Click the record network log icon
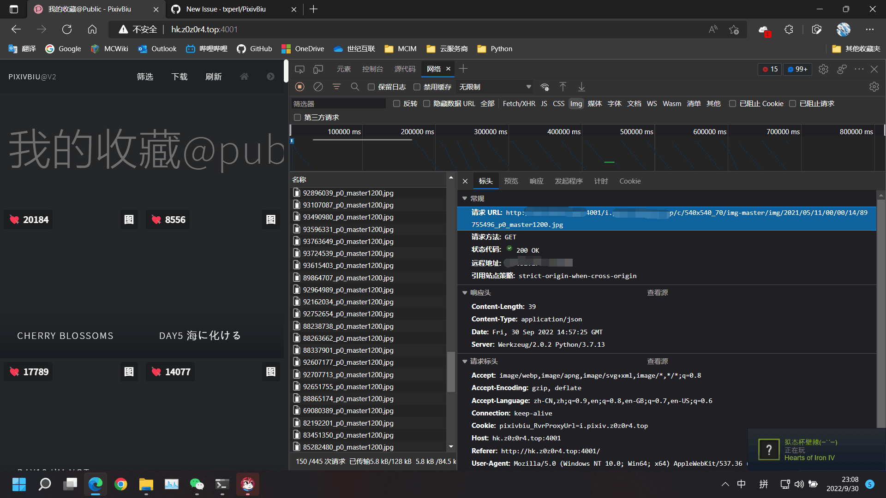Screen dimensions: 886x498 click(x=299, y=87)
